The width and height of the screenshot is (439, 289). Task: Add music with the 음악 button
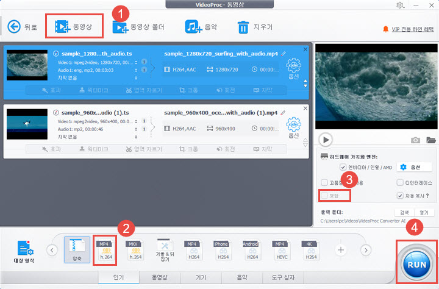coord(201,27)
